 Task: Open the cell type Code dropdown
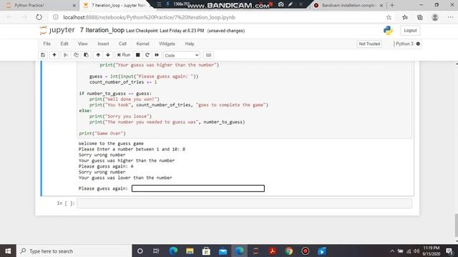182,55
